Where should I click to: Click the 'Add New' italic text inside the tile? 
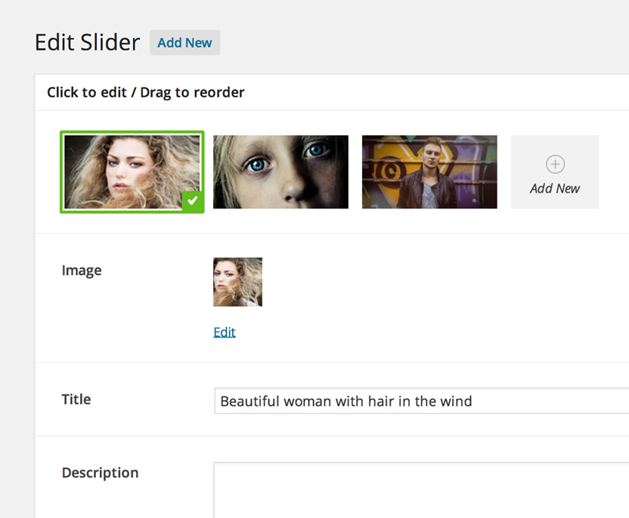[x=554, y=188]
